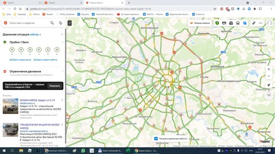Click the 'Показать' button on fuel banner
275x154 pixels.
55,86
